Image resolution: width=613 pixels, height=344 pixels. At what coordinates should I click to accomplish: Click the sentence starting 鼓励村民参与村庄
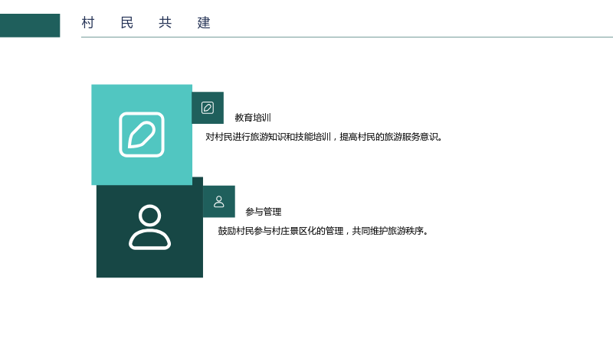[x=323, y=231]
